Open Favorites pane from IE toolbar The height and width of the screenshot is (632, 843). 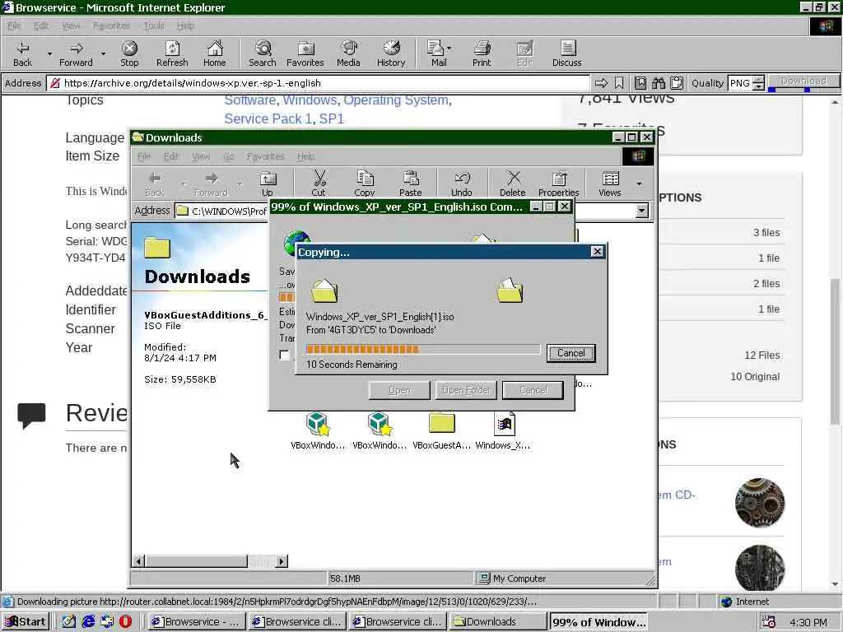[x=305, y=53]
